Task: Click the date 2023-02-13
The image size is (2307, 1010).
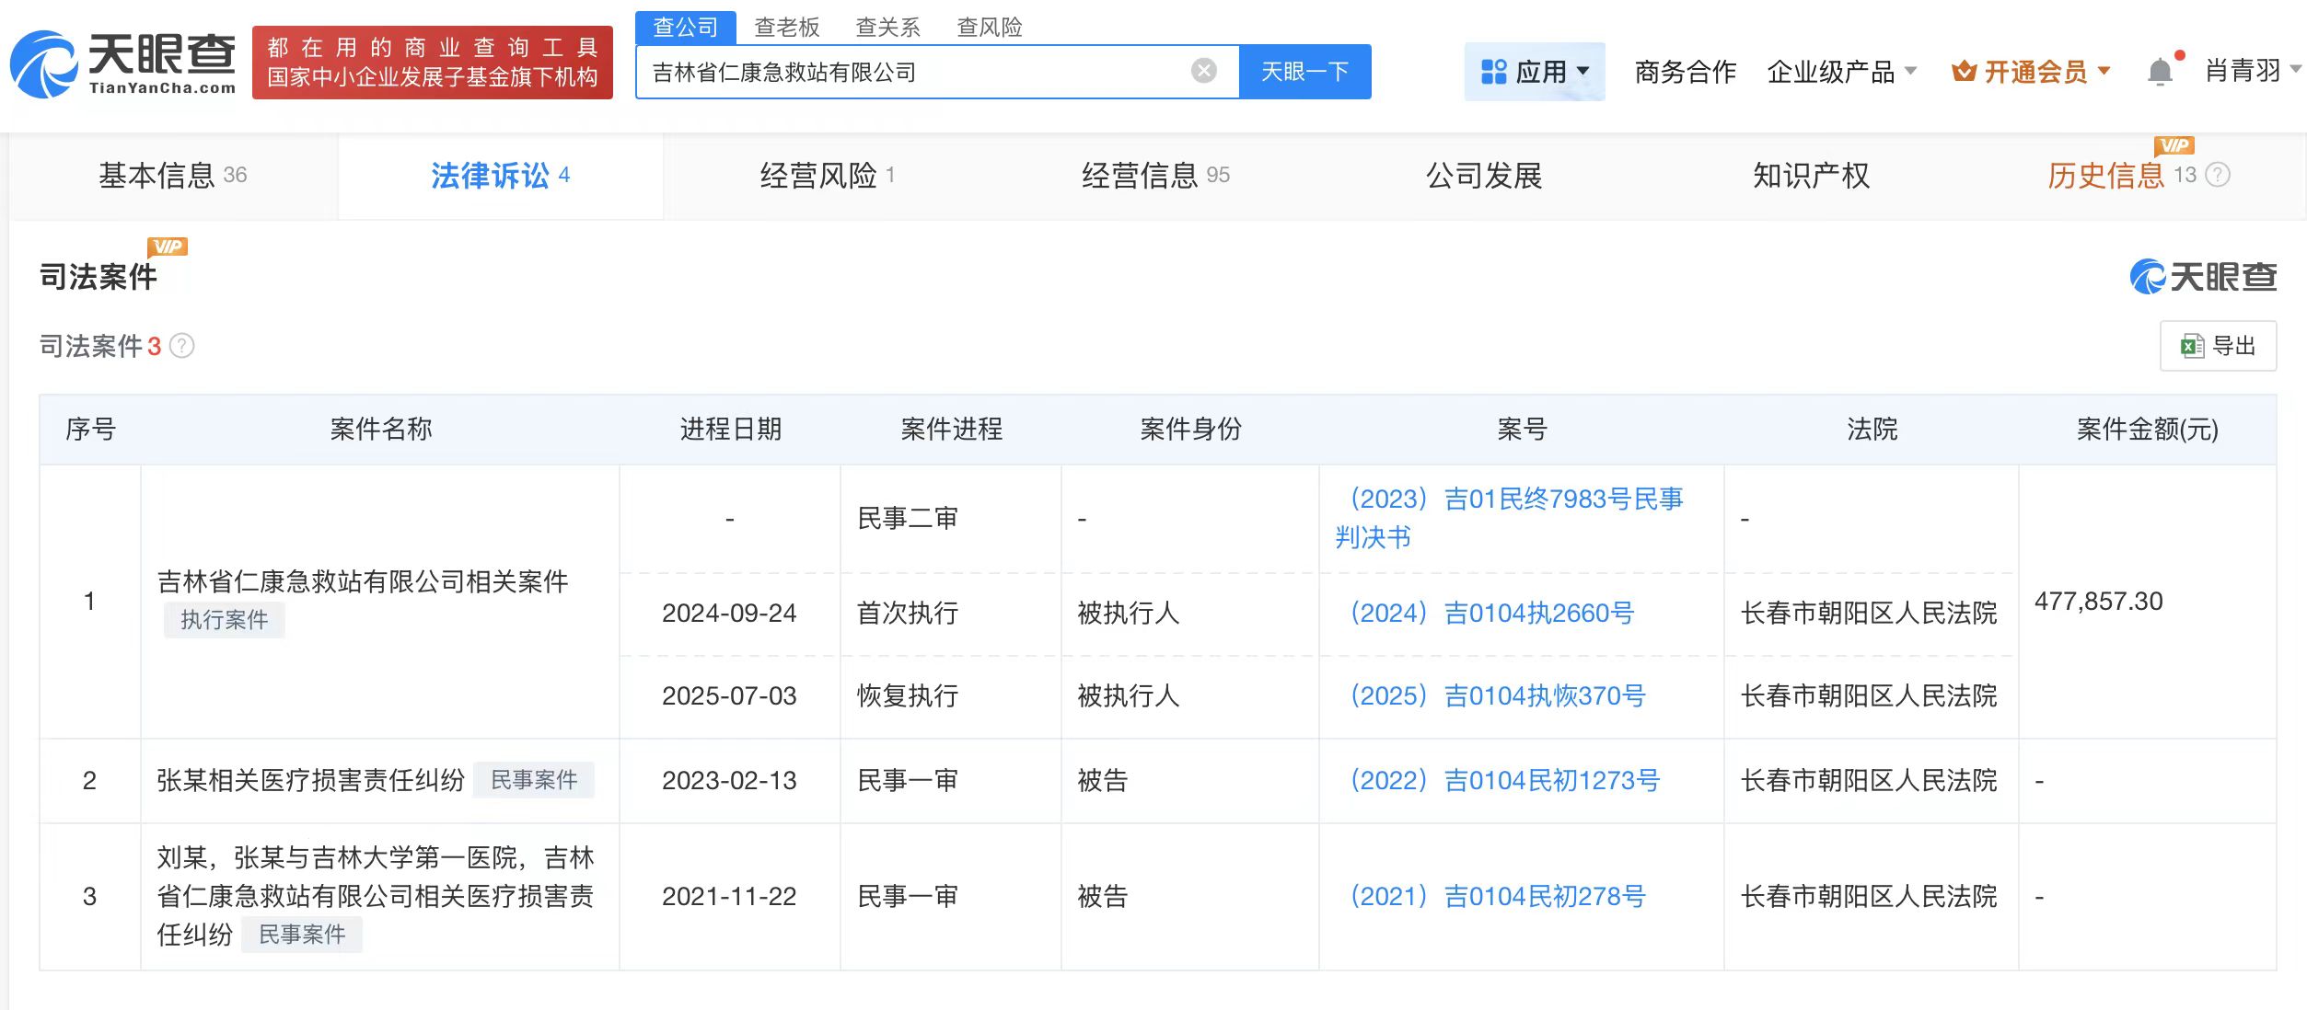Action: (x=729, y=781)
